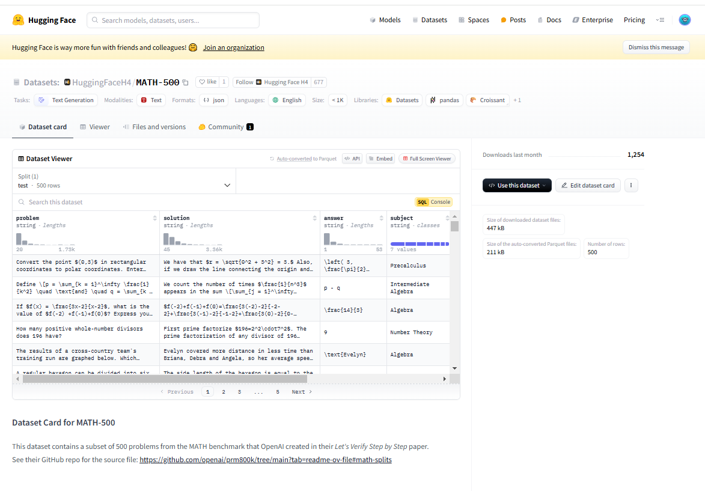This screenshot has height=491, width=705.
Task: Go to page 5 of dataset rows
Action: click(x=278, y=392)
